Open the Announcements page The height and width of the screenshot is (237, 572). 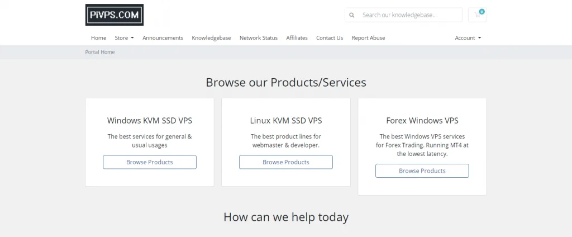163,37
